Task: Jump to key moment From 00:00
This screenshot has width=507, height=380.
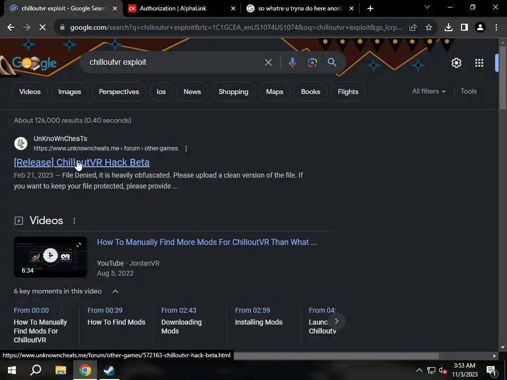Action: tap(31, 311)
